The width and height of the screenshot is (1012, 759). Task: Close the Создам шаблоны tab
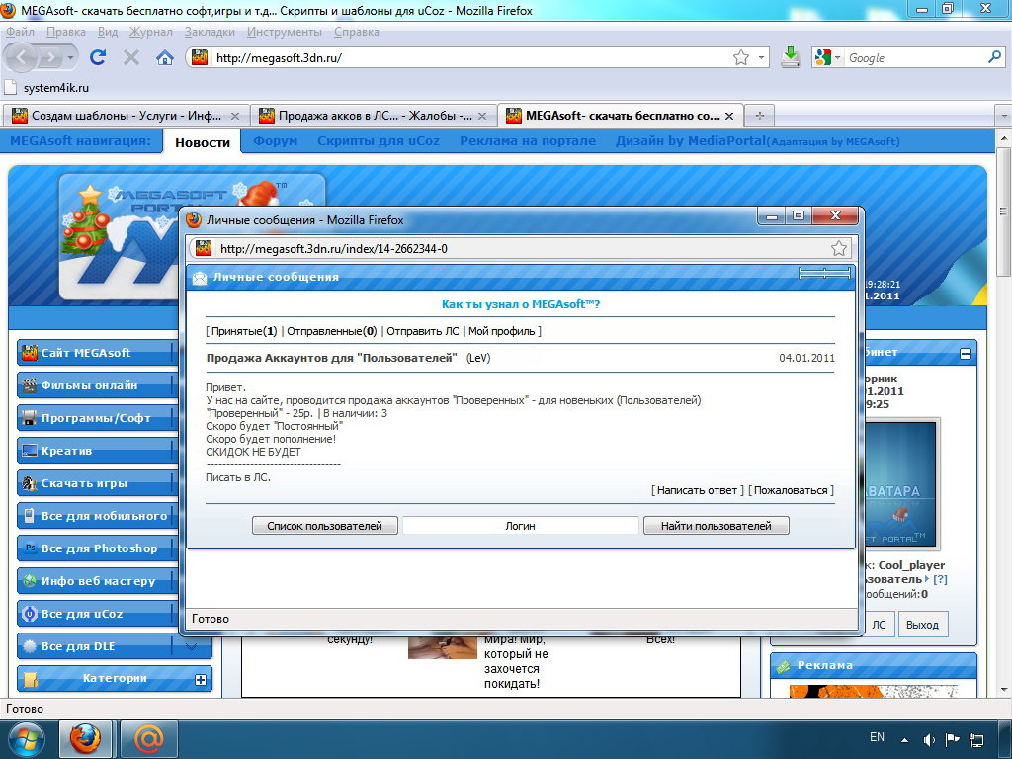pos(235,117)
